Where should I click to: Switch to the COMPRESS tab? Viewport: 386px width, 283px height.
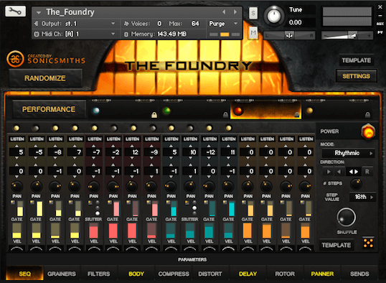[x=174, y=274]
